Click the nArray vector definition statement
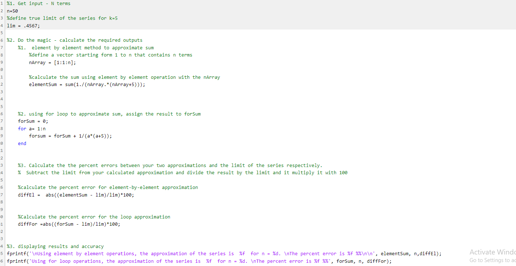The width and height of the screenshot is (516, 266). pos(52,62)
